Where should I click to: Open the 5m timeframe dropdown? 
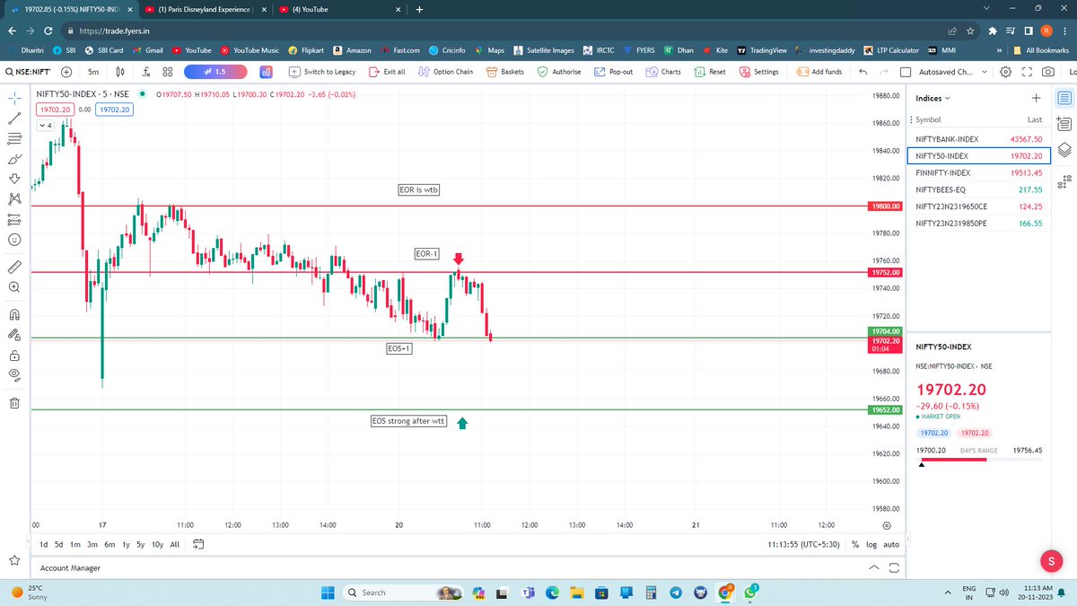(x=93, y=72)
